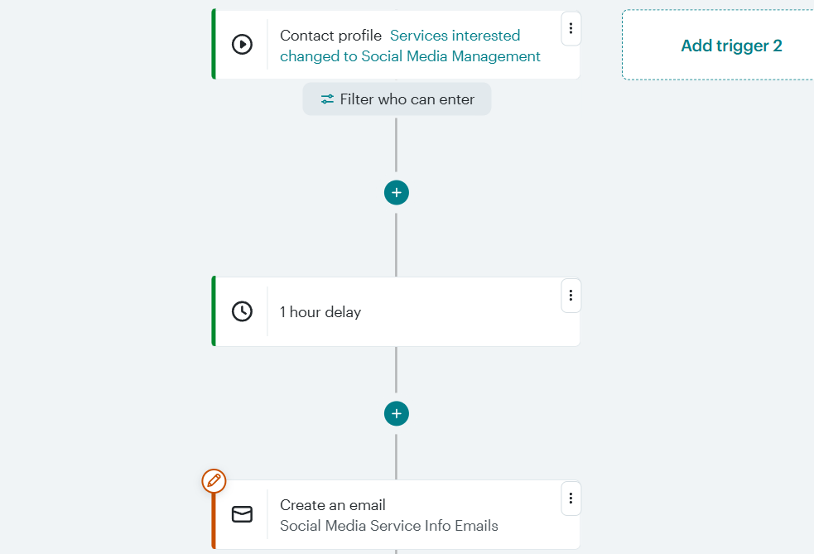
Task: Click the envelope icon on Create an email step
Action: (242, 513)
